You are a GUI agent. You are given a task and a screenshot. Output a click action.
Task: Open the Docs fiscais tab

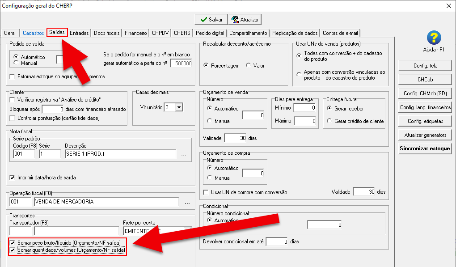coord(107,33)
